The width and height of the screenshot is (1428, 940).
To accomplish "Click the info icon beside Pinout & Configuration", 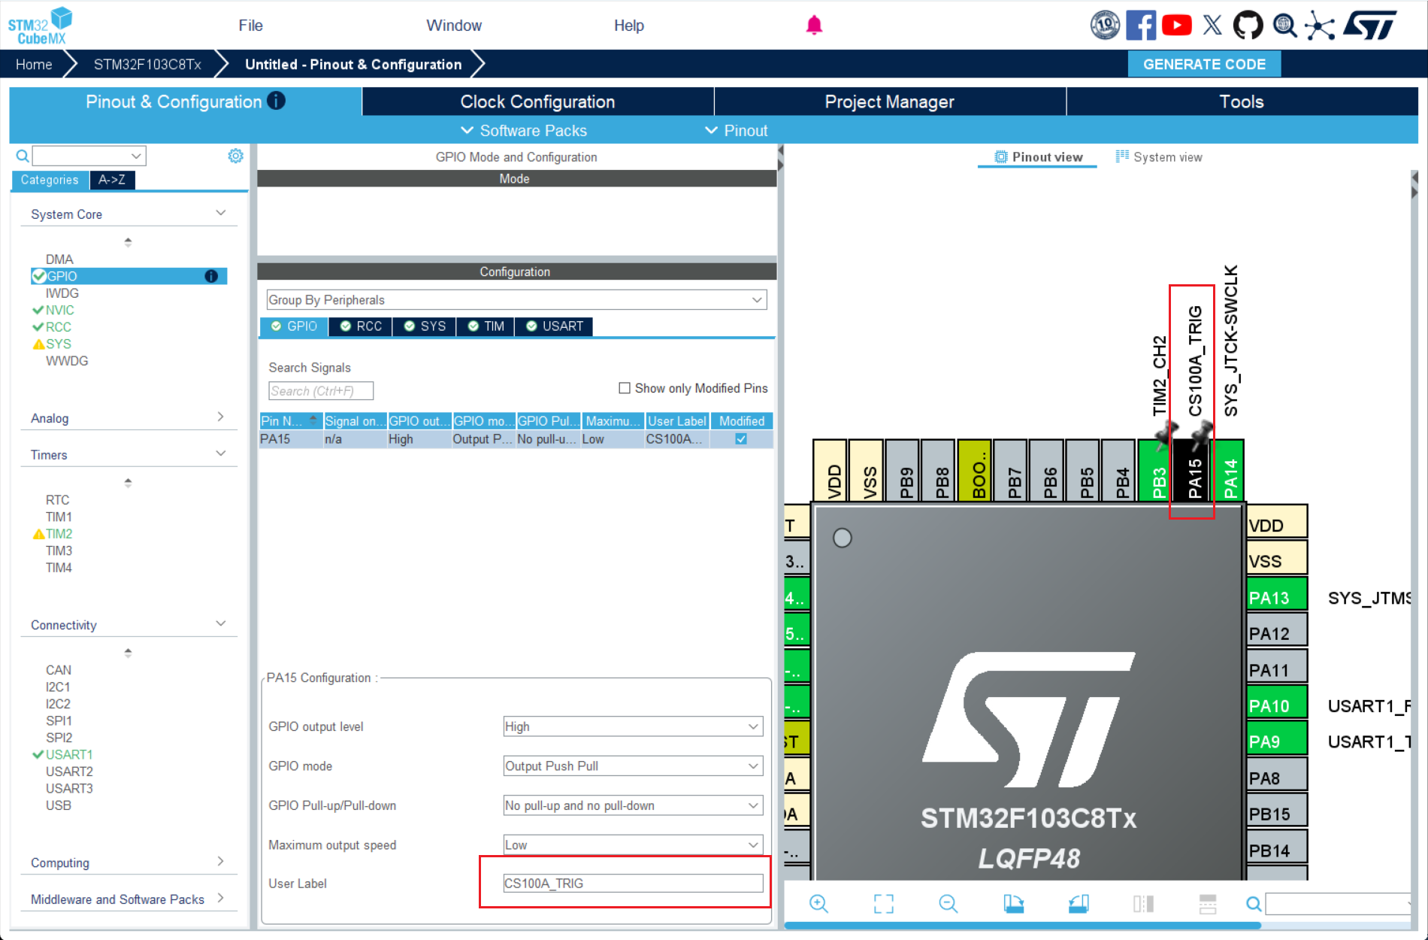I will point(276,101).
